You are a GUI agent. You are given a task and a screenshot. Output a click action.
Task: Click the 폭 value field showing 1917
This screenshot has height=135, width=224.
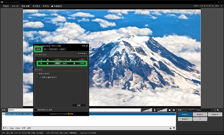(x=58, y=63)
